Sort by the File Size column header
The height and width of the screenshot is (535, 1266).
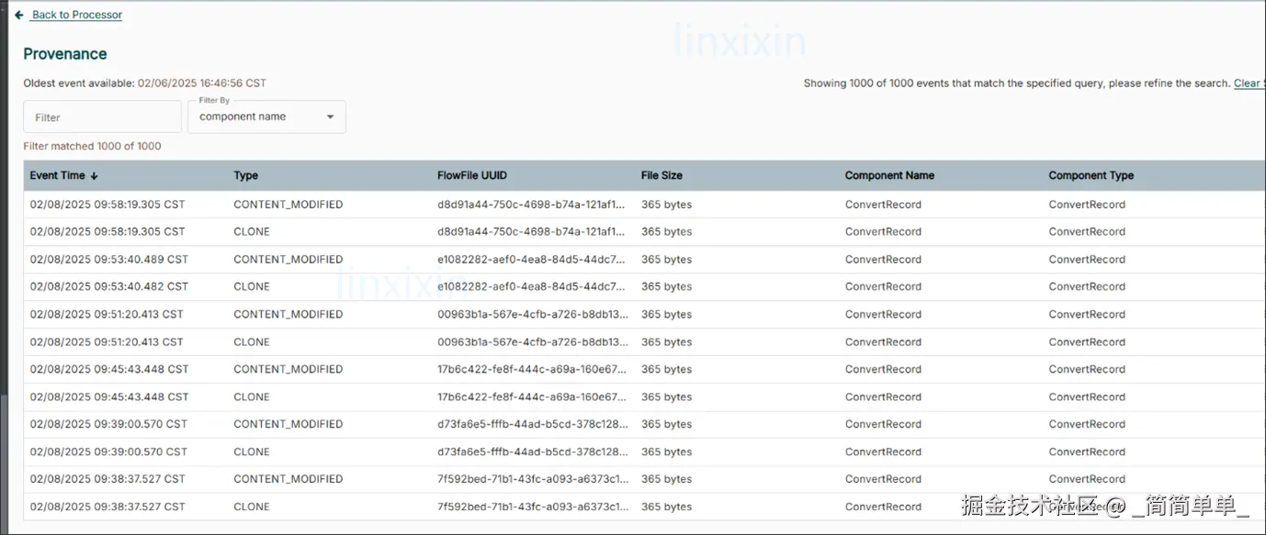click(661, 175)
